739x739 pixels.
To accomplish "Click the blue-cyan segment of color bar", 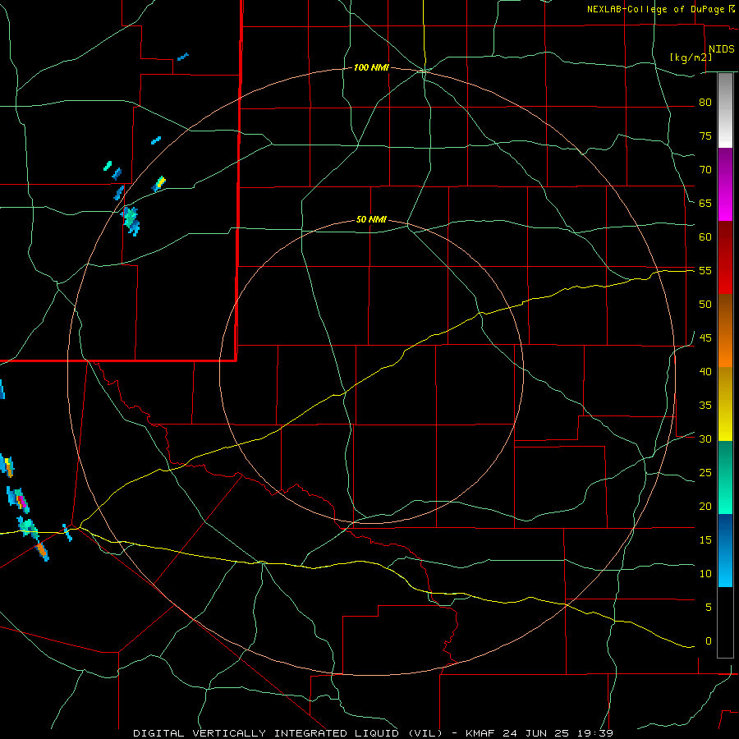I will tap(725, 550).
